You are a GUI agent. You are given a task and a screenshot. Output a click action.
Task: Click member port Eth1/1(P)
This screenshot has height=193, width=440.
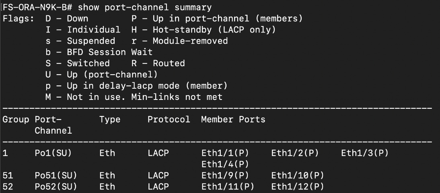[x=225, y=153]
